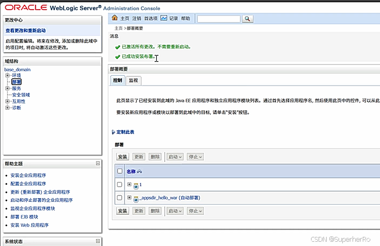The height and width of the screenshot is (246, 380).
Task: Click the search input field
Action: tap(219, 19)
